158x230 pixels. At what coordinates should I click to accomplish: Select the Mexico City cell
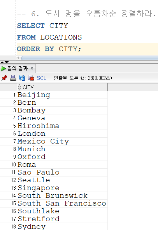tap(62, 142)
